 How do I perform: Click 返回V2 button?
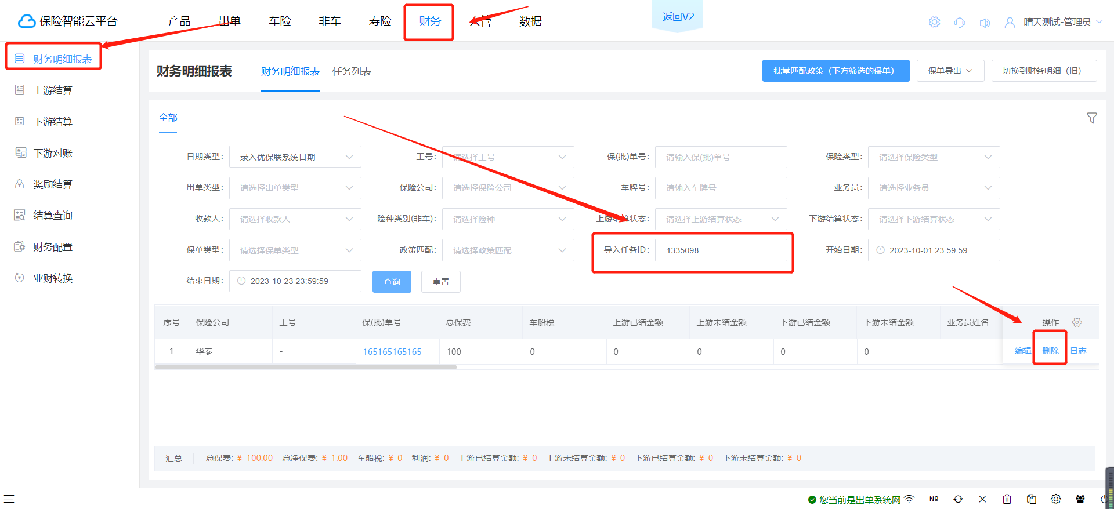(x=678, y=17)
